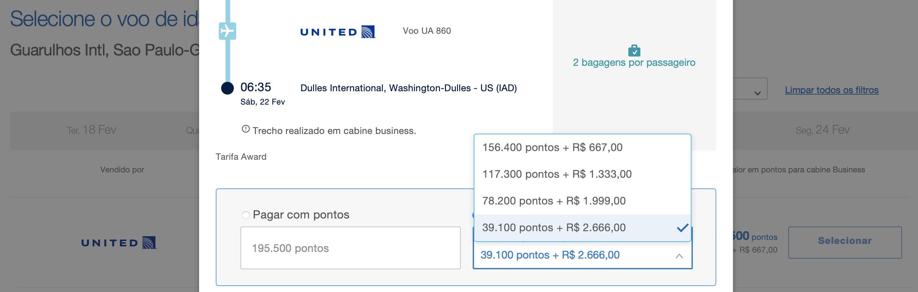This screenshot has height=292, width=918.
Task: Choose 156.400 pontos + R$ 667,00 option
Action: (x=582, y=147)
